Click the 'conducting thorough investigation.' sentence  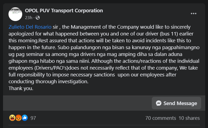49,82
